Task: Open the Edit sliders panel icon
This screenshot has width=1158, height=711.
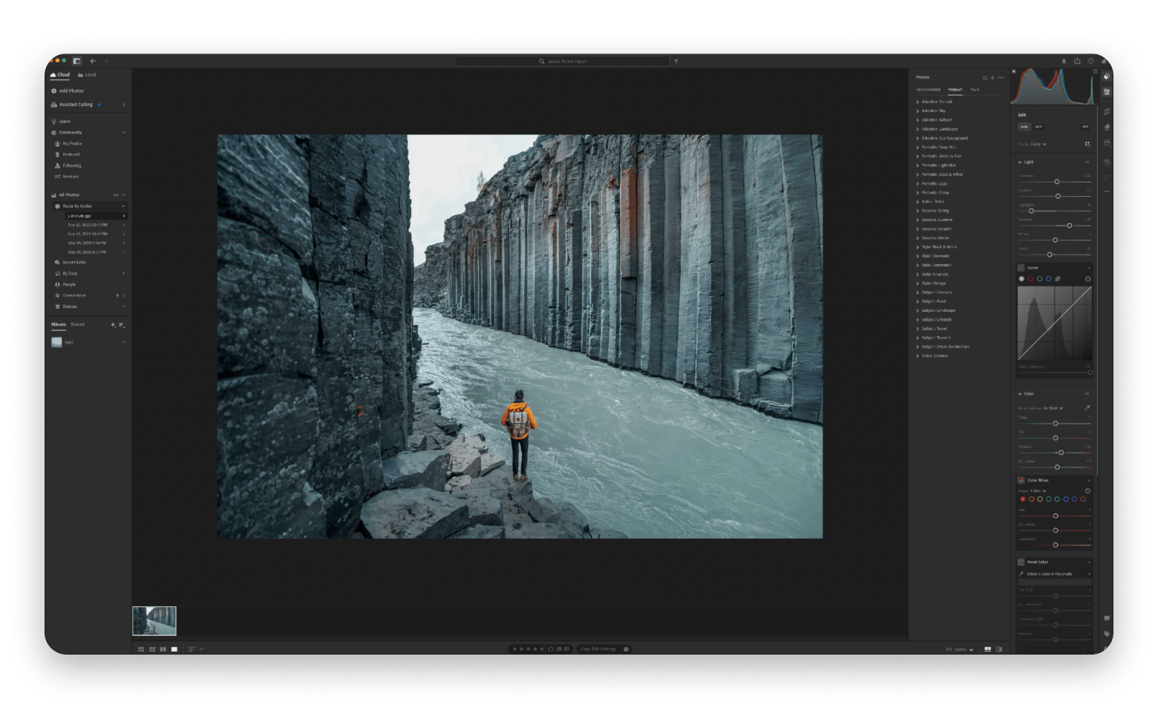Action: point(1107,90)
